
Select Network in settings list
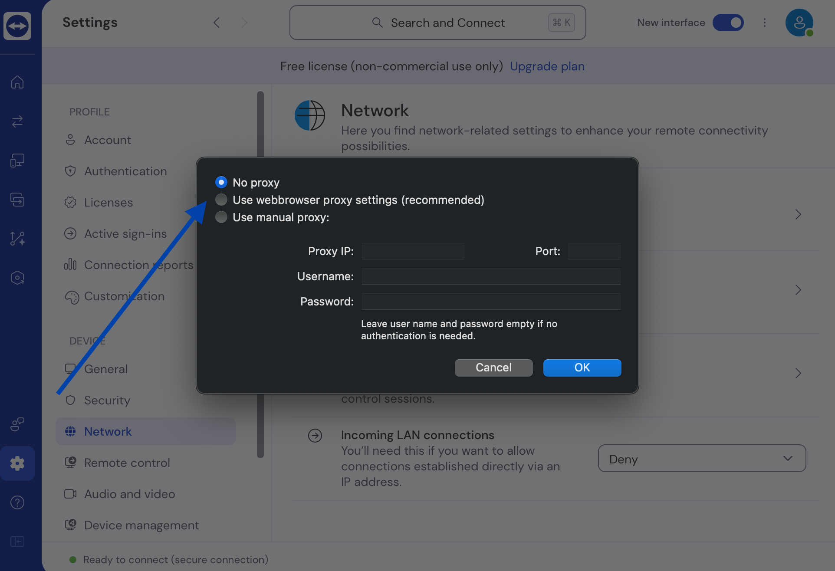(145, 431)
